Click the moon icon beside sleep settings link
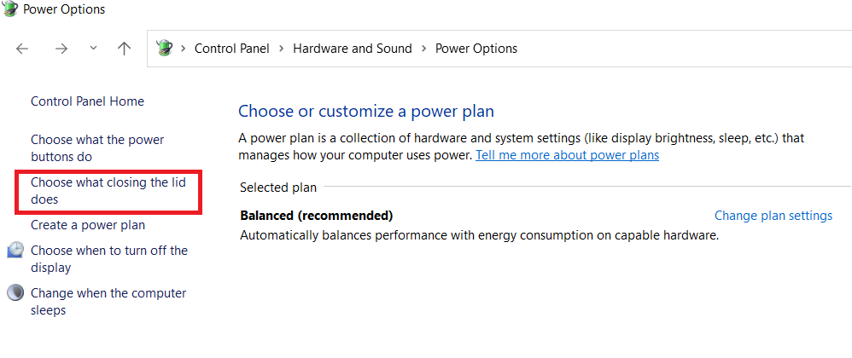852x358 pixels. (x=15, y=293)
